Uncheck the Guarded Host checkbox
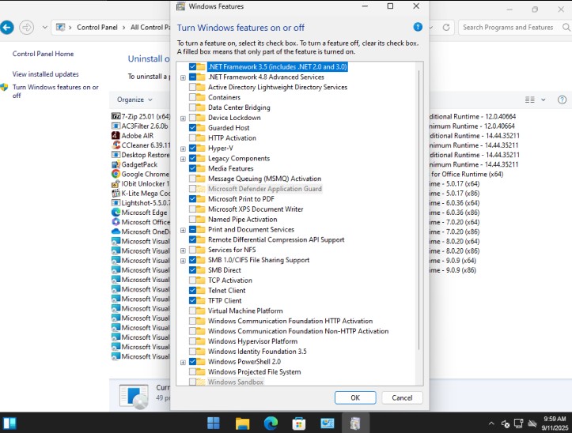 (192, 127)
